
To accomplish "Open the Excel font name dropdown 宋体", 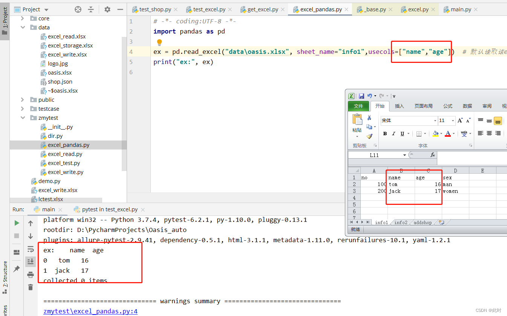I will pyautogui.click(x=435, y=121).
